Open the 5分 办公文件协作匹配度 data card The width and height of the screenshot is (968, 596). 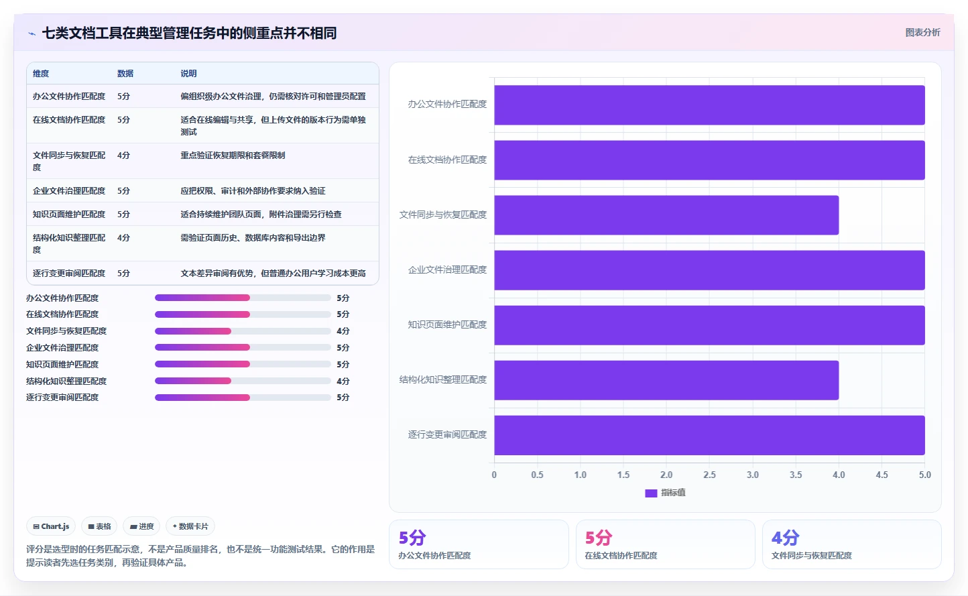pos(479,544)
